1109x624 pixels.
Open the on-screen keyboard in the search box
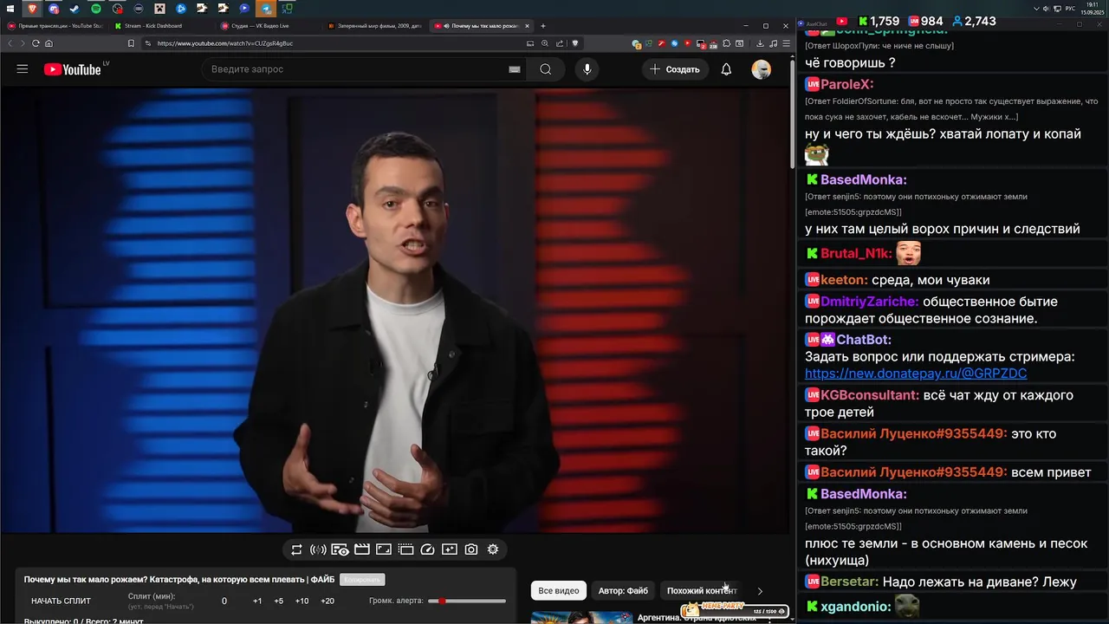click(514, 69)
